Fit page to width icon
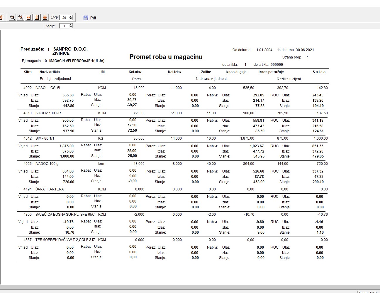The height and width of the screenshot is (293, 380). point(29,17)
